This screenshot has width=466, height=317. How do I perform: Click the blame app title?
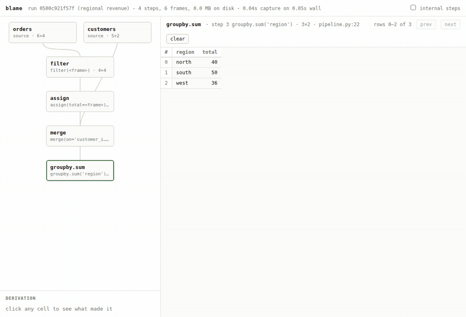(14, 8)
